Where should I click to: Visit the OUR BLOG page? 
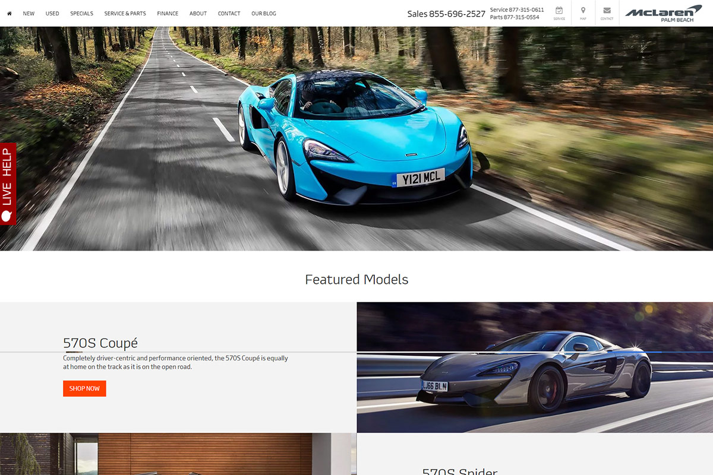tap(264, 14)
